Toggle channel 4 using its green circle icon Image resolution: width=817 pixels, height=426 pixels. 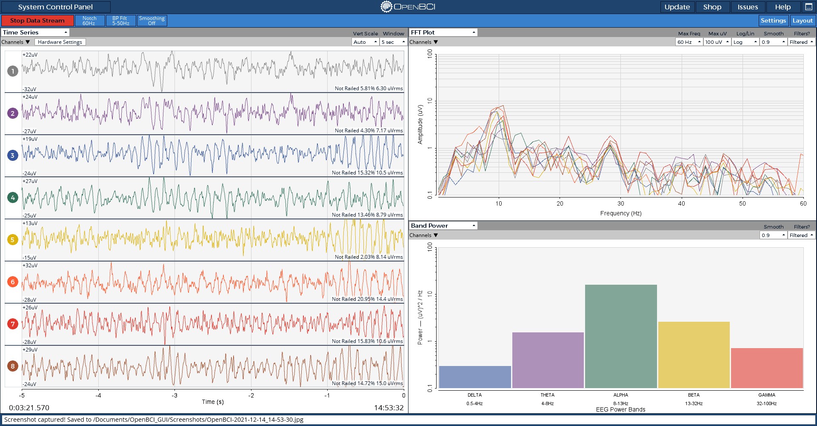click(13, 197)
